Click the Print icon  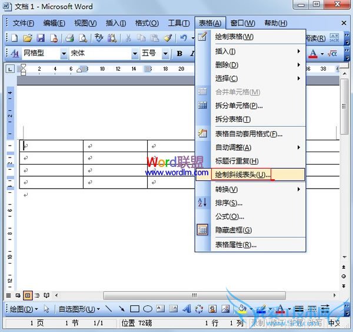click(x=70, y=38)
